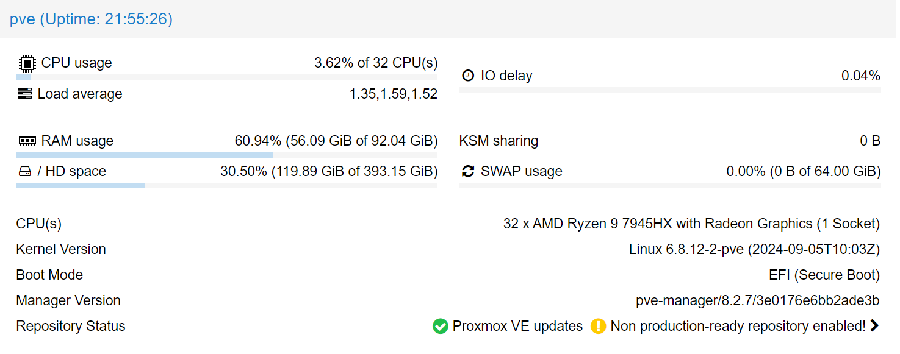Click the HD space progress bar
The image size is (900, 354).
click(x=226, y=186)
